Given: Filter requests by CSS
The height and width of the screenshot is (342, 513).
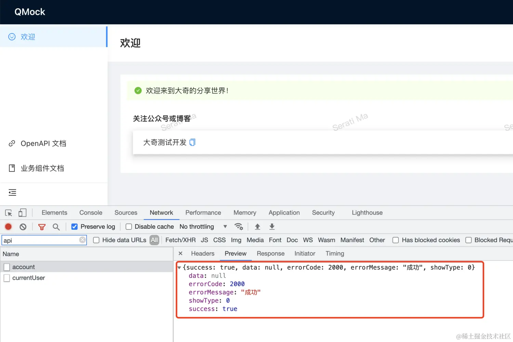Looking at the screenshot, I should tap(220, 240).
